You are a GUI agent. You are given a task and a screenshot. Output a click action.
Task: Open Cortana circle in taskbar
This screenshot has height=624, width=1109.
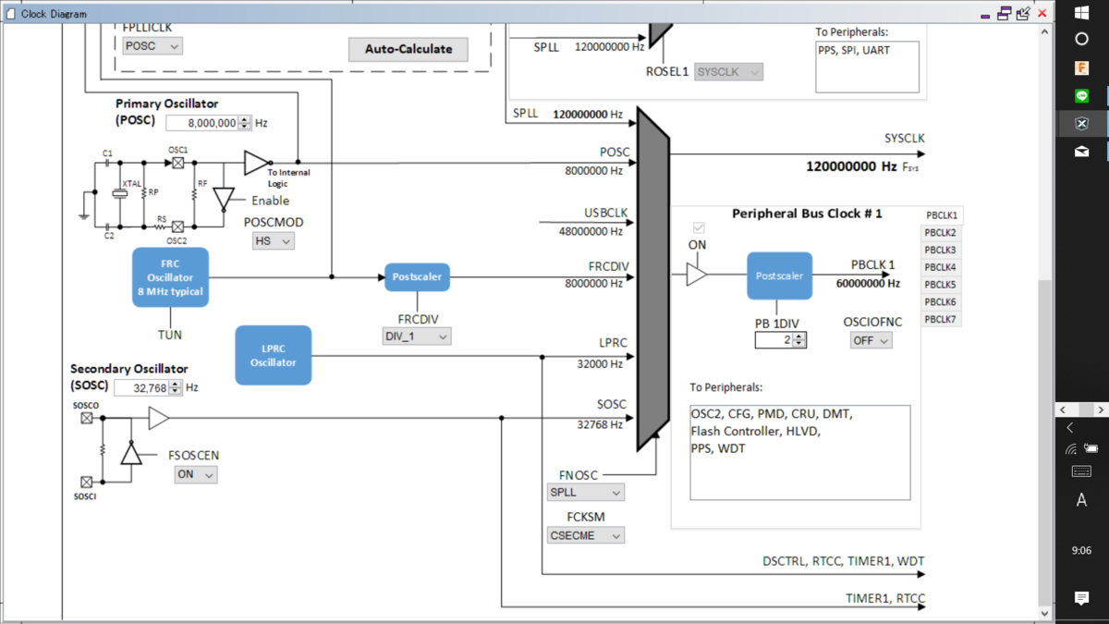[1082, 39]
